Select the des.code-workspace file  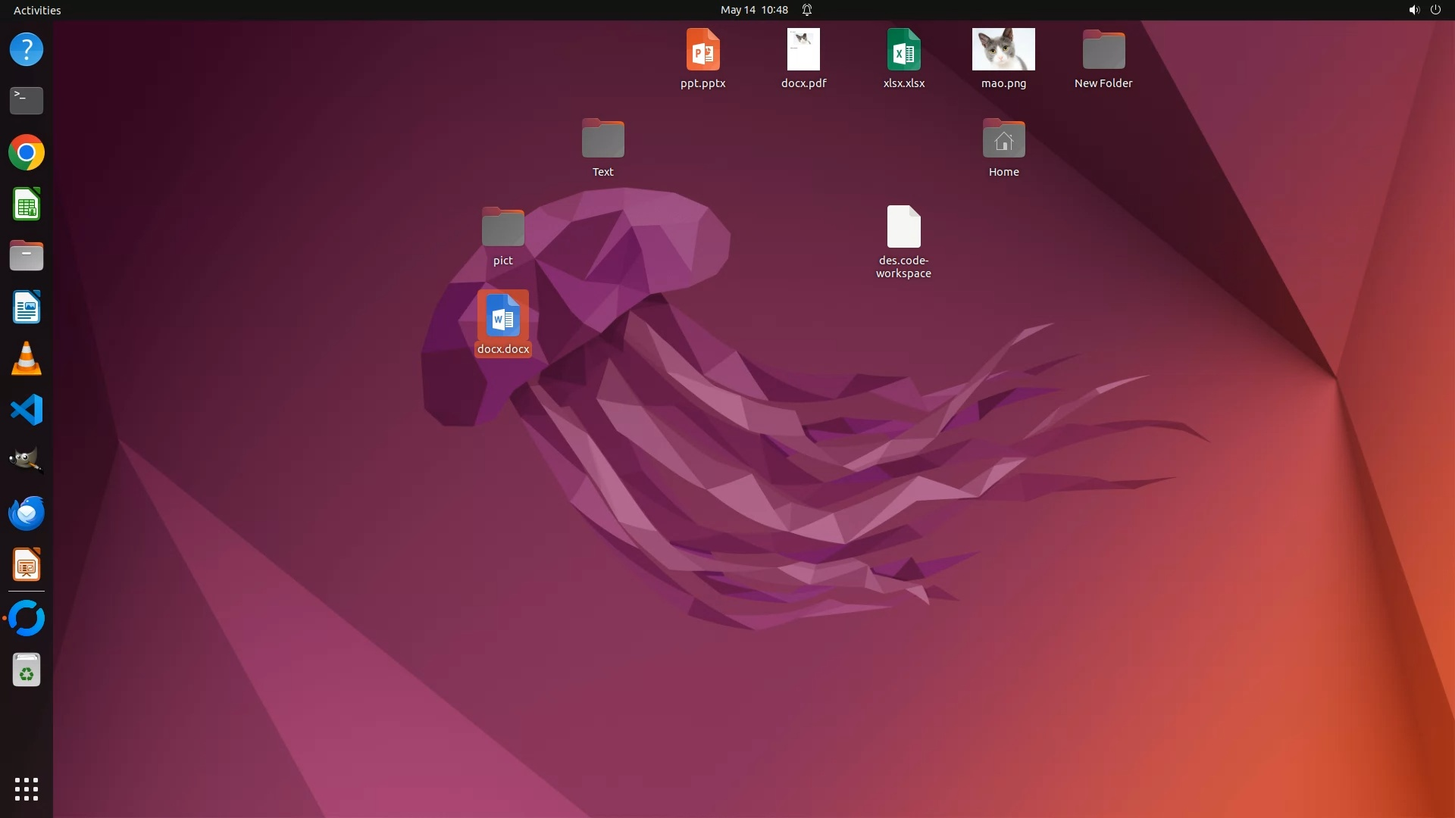tap(903, 227)
